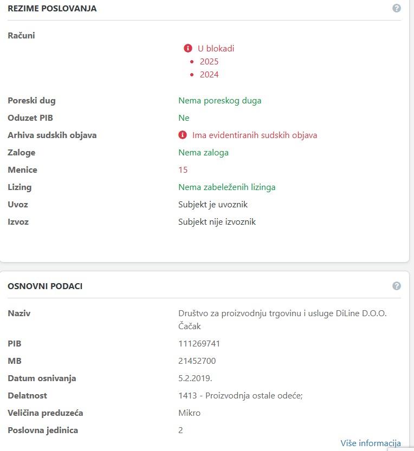Click Nema zabeleženih lizinga status
414x451 pixels.
[227, 187]
